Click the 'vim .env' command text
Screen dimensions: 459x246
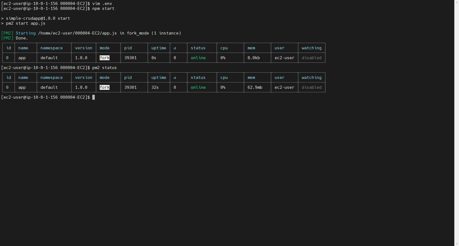coord(102,4)
